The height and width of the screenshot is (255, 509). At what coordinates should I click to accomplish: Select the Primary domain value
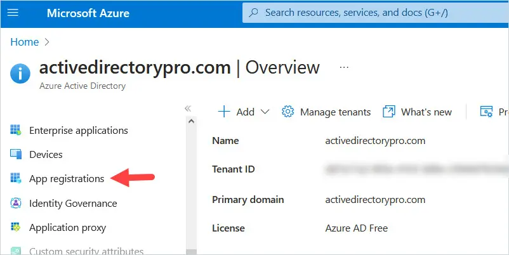coord(375,200)
